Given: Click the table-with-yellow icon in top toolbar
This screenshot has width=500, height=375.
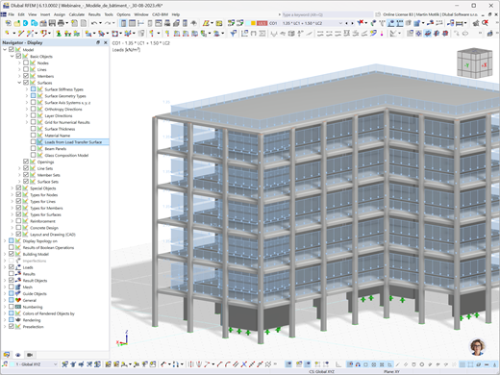Looking at the screenshot, I should [219, 23].
